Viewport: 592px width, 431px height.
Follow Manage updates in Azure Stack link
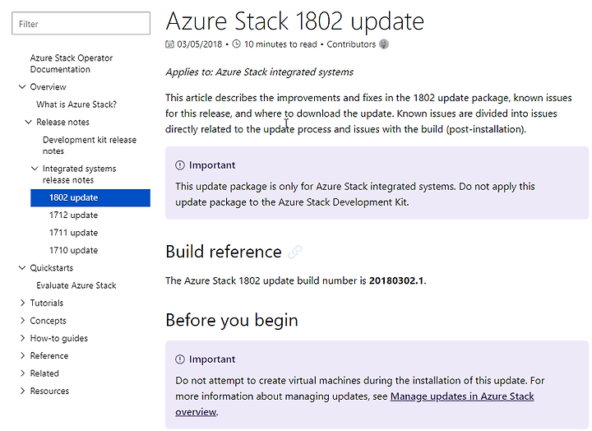click(x=462, y=396)
